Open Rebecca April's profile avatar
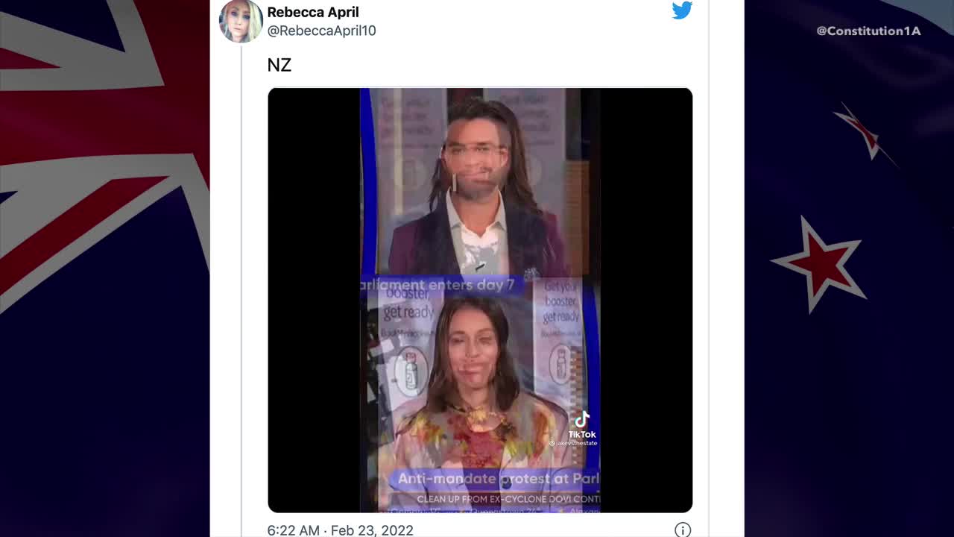Viewport: 954px width, 537px height. [241, 21]
